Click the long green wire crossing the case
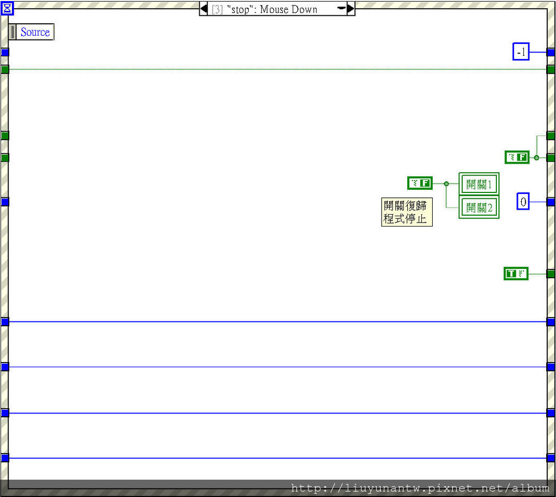This screenshot has width=556, height=497. [x=277, y=69]
